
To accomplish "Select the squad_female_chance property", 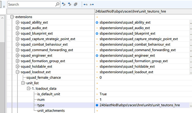I will (44, 77).
